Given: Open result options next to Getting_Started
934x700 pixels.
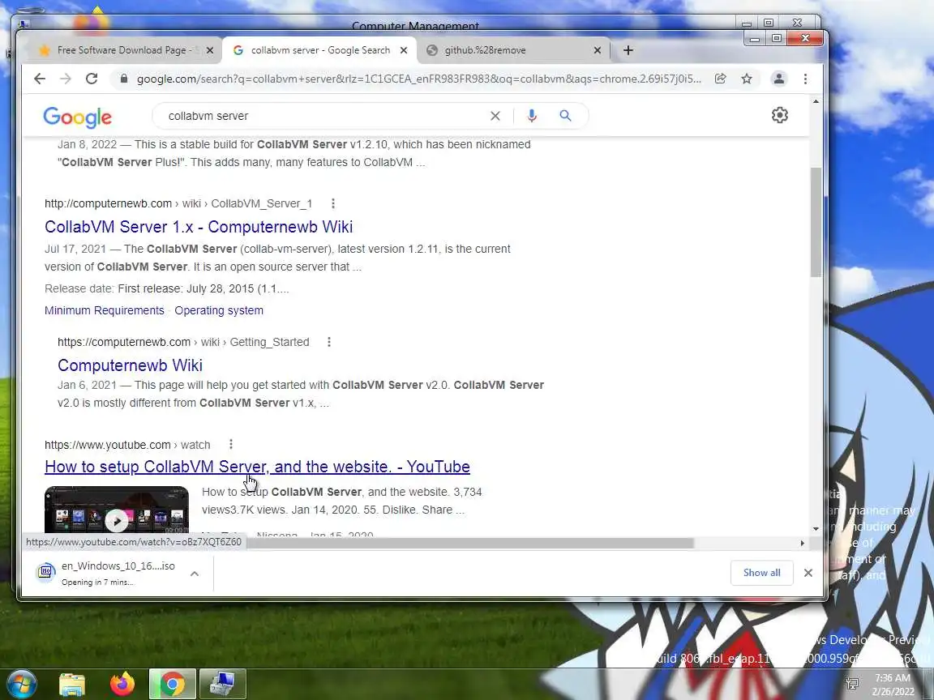Looking at the screenshot, I should click(x=329, y=342).
